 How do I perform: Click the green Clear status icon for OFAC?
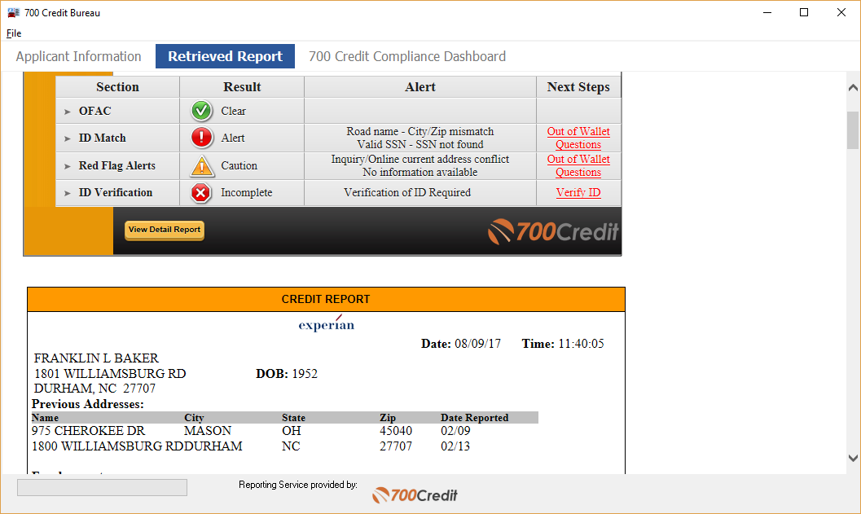(x=201, y=110)
